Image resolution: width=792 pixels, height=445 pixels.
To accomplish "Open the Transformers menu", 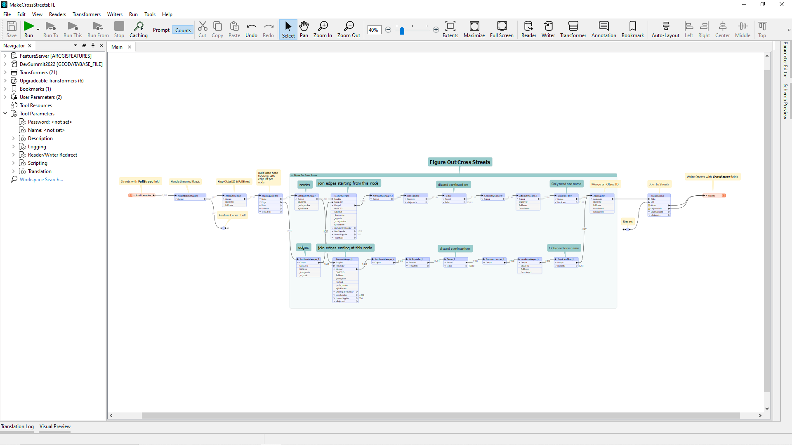I will point(86,14).
